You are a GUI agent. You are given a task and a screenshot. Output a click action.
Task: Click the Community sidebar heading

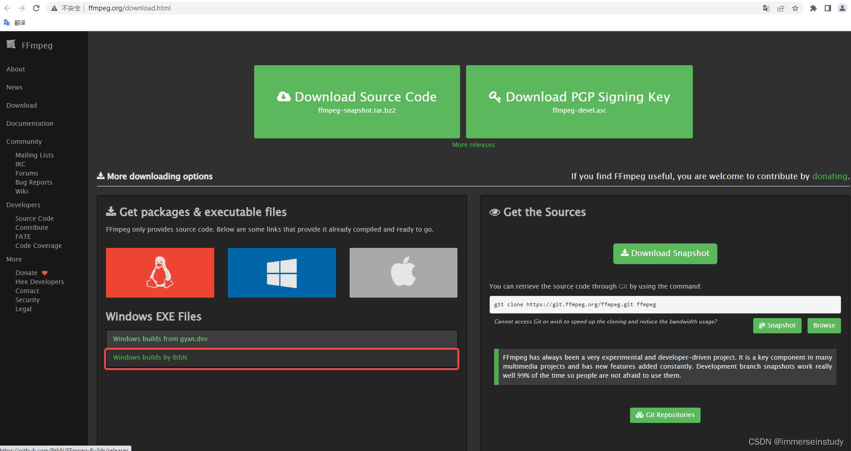[x=24, y=142]
